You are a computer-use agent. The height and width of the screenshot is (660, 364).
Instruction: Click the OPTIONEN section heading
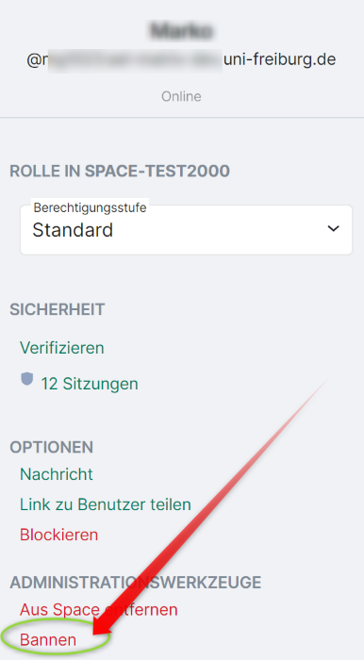51,447
